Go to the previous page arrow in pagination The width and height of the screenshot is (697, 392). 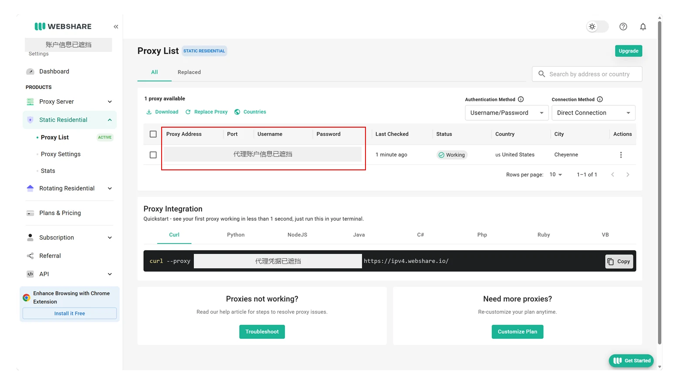pyautogui.click(x=612, y=175)
